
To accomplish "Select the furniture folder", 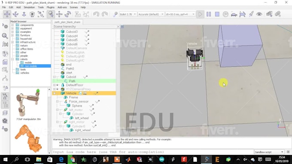I will (25, 35).
